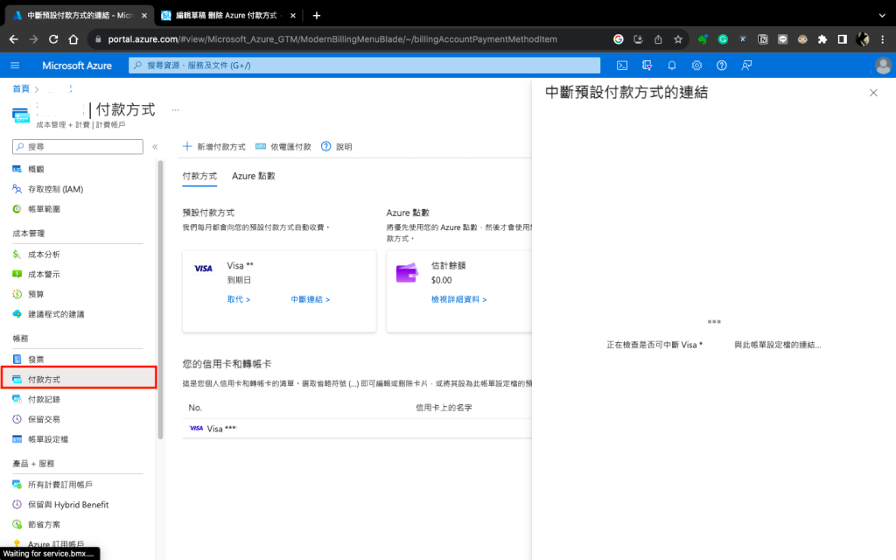Click the browser profile avatar icon
The image size is (896, 560).
(862, 39)
